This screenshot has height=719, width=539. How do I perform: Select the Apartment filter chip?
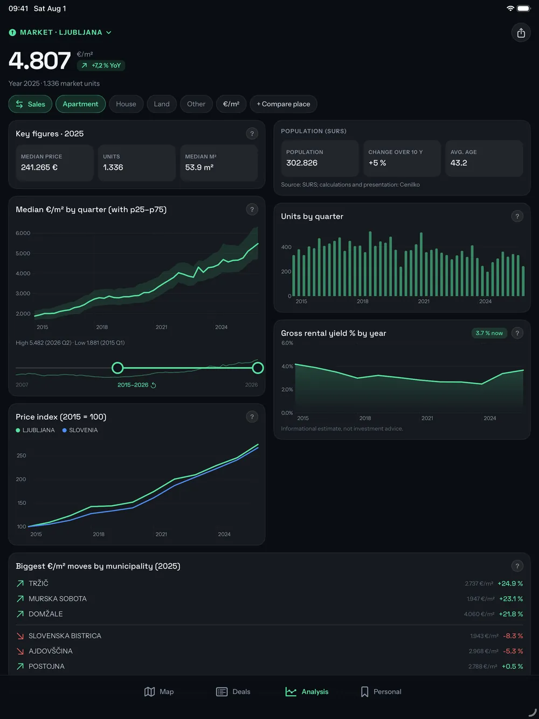80,104
